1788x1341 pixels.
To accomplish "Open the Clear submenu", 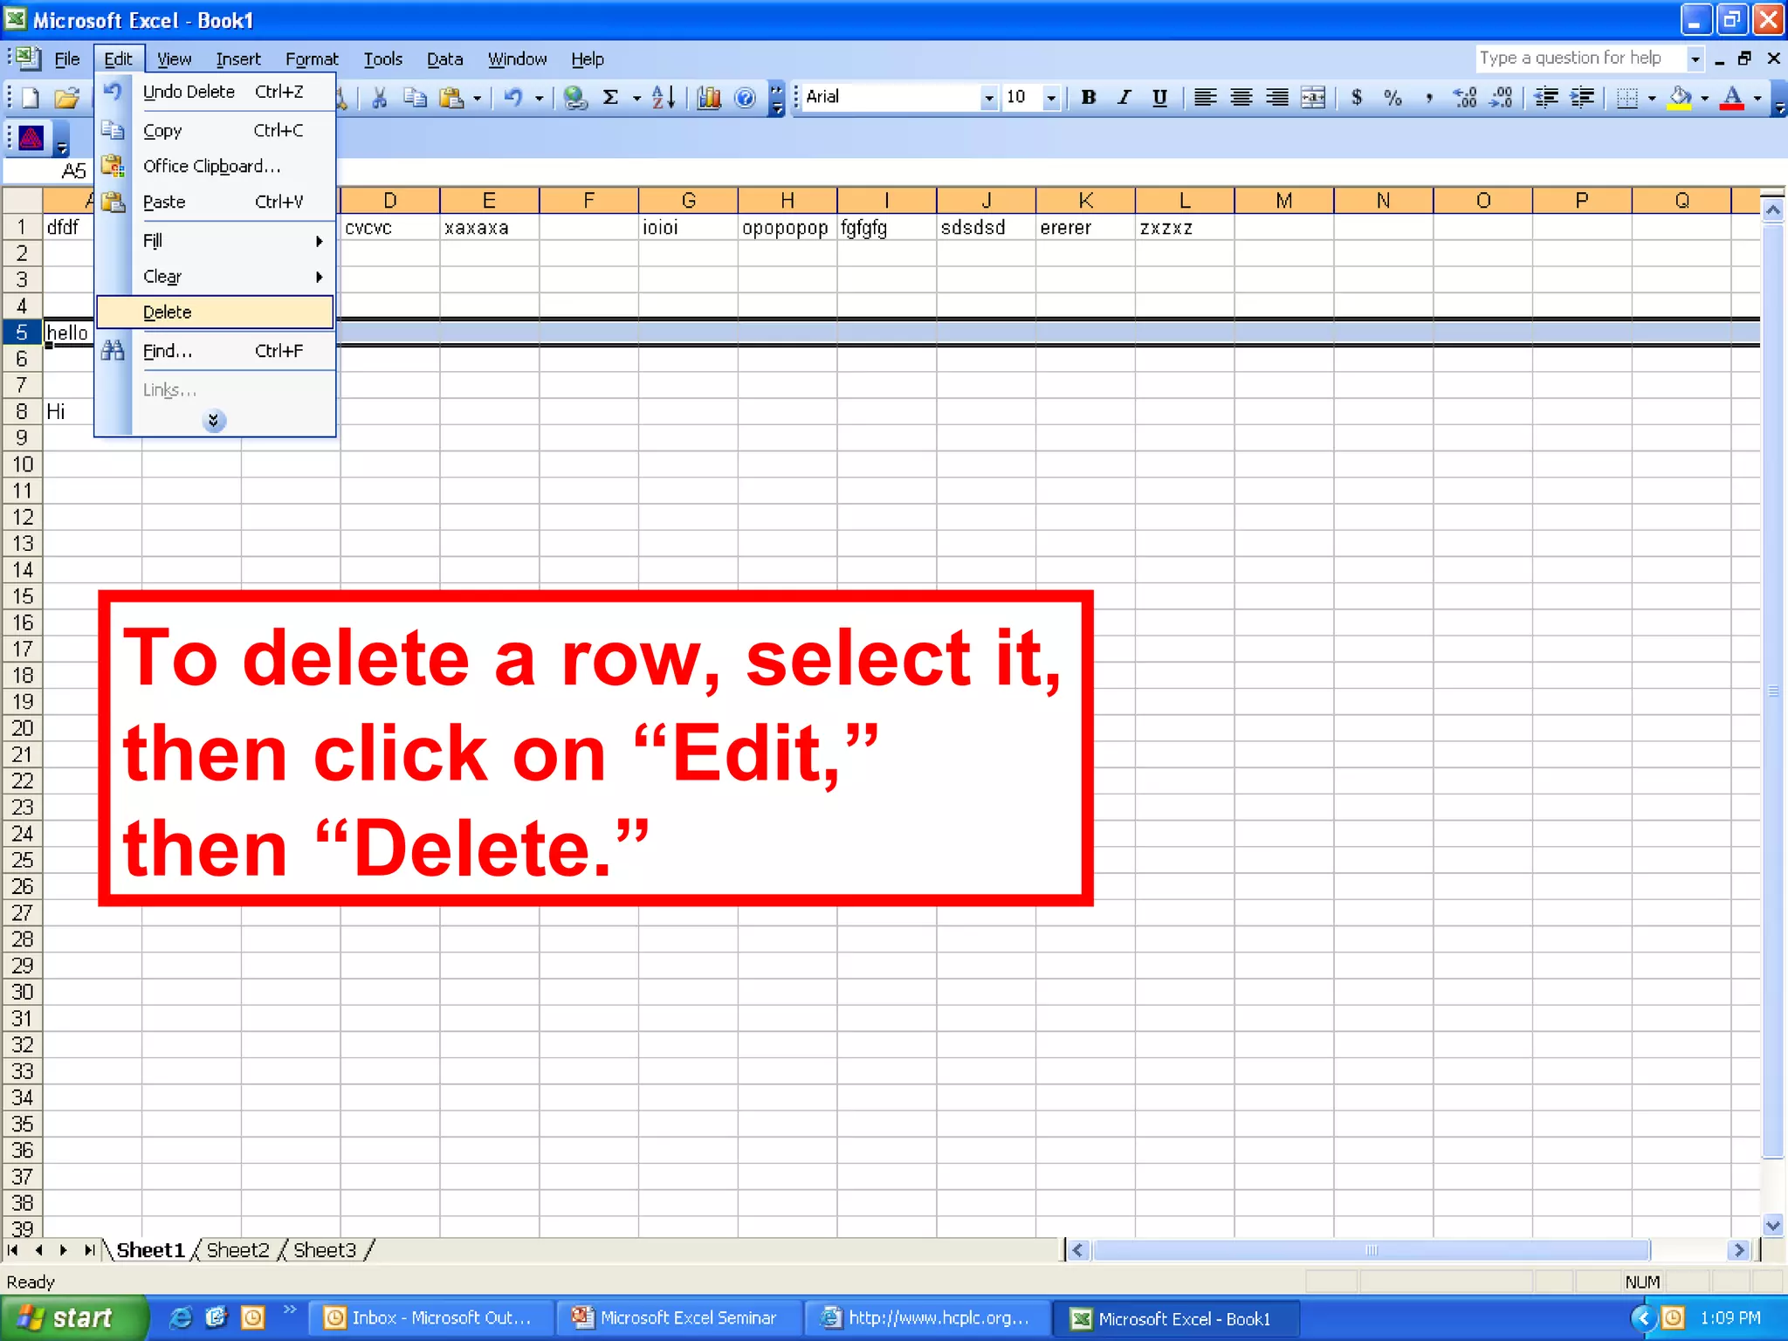I will [216, 277].
